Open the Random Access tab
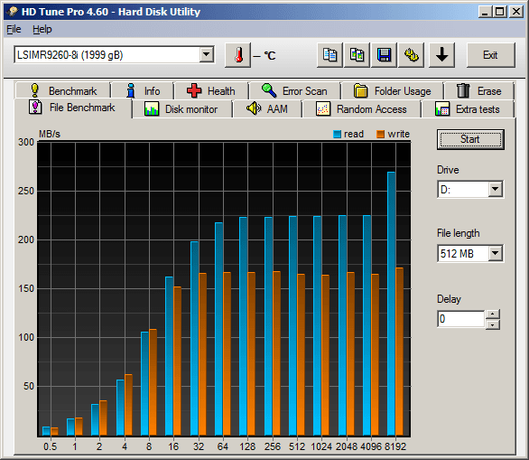This screenshot has width=529, height=460. click(361, 109)
